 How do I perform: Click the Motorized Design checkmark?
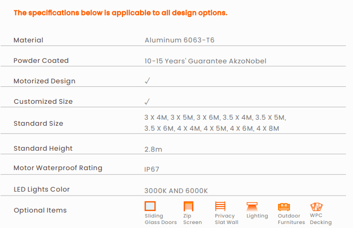coord(147,81)
